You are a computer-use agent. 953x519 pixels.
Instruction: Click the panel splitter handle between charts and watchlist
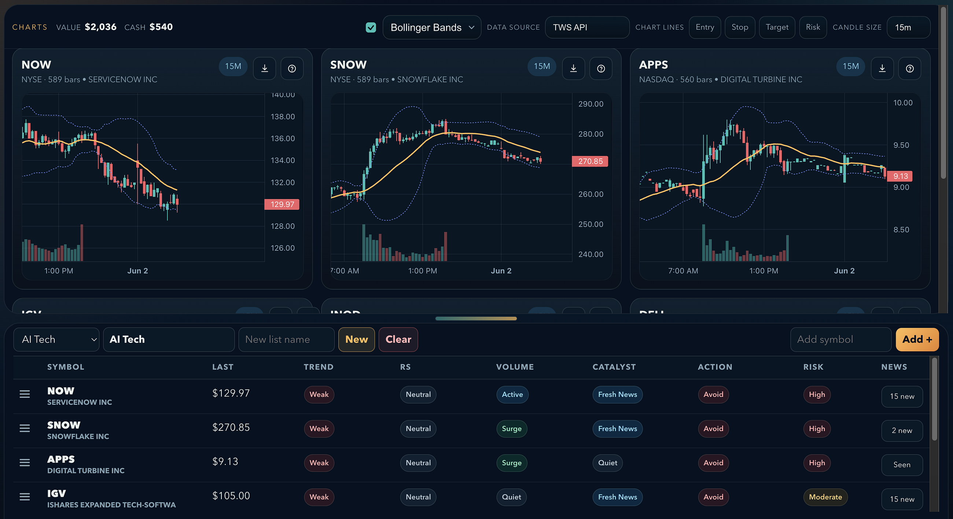point(476,318)
